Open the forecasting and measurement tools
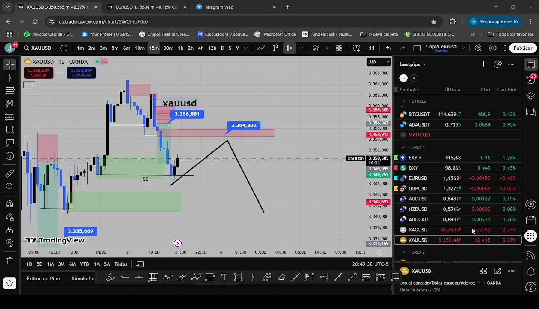Image resolution: width=539 pixels, height=309 pixels. 10,117
